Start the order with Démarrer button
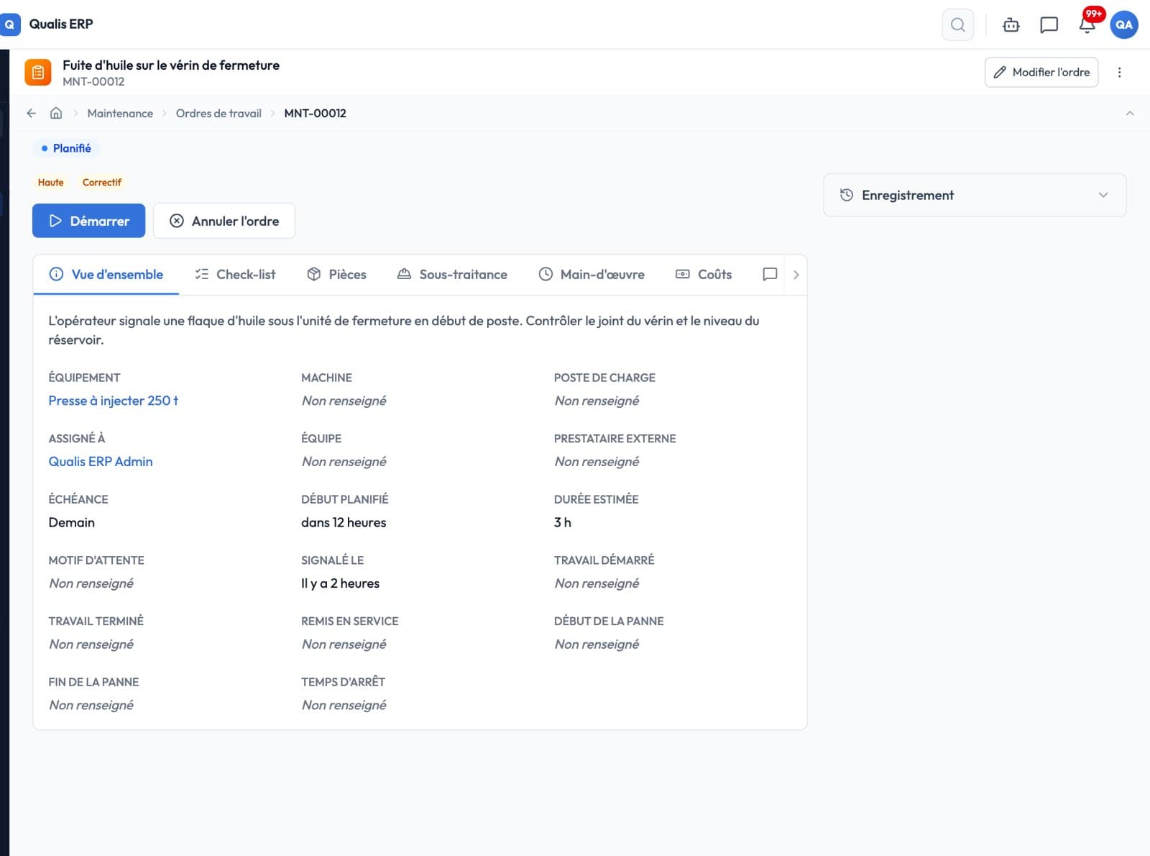 click(x=88, y=221)
